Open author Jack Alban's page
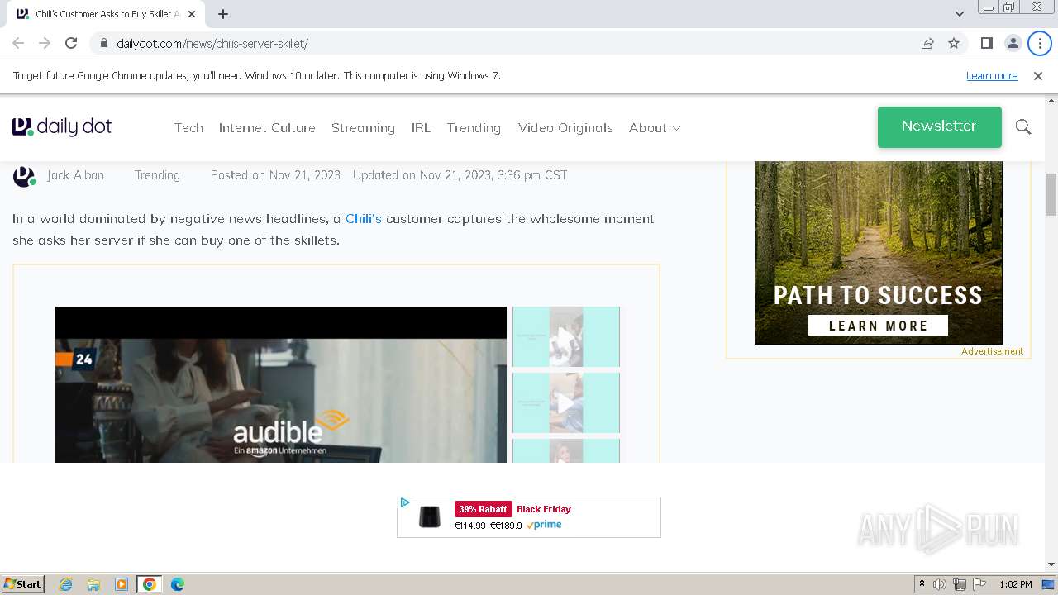1058x595 pixels. tap(75, 174)
